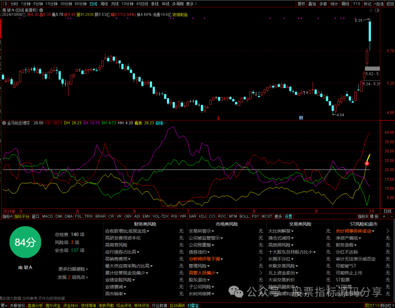Click the diamond marker icon above chart
This screenshot has width=395, height=308.
pos(371,10)
